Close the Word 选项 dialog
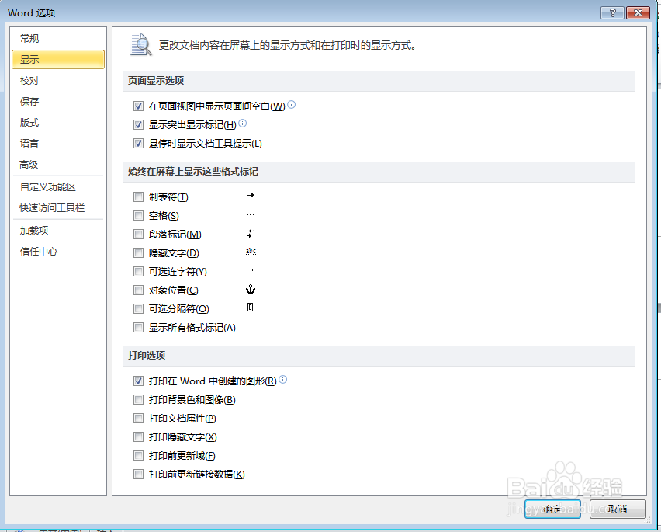The height and width of the screenshot is (532, 661). pyautogui.click(x=638, y=12)
